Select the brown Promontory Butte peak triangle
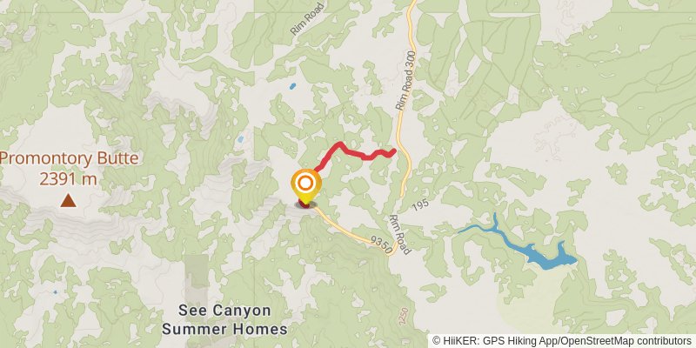696x348 pixels. tap(68, 201)
